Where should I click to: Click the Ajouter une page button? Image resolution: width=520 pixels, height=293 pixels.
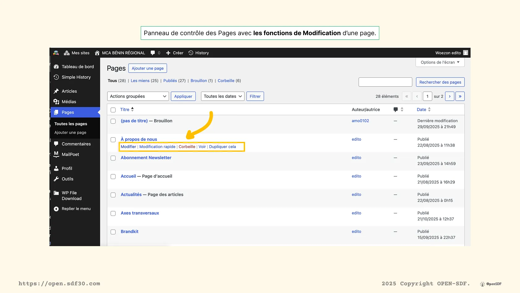click(x=148, y=68)
